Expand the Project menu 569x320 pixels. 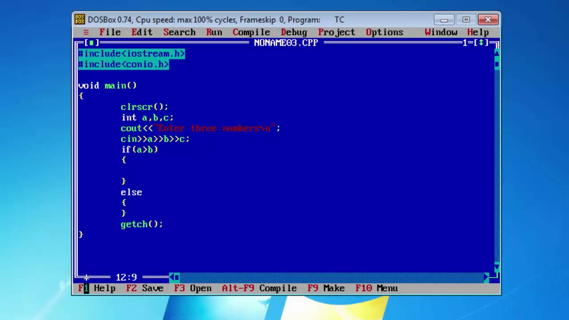337,32
